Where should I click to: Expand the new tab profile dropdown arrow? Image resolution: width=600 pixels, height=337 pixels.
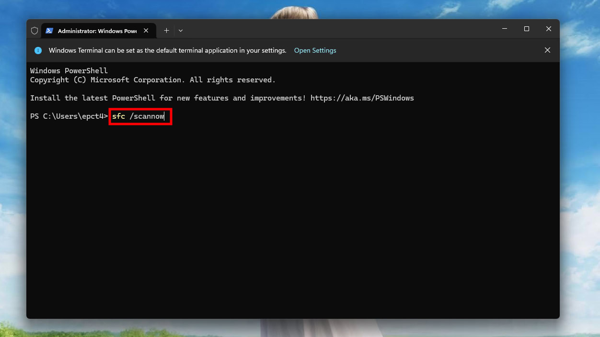pyautogui.click(x=181, y=31)
